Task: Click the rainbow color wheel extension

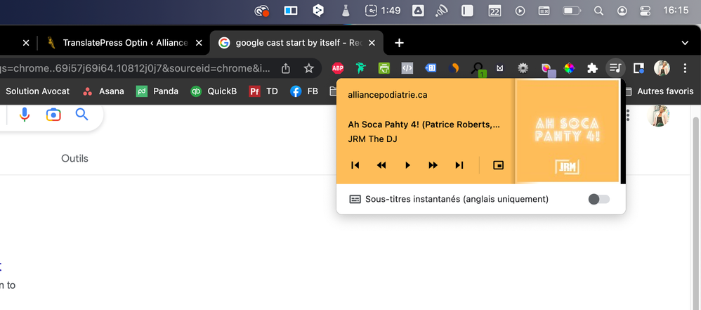Action: click(569, 68)
